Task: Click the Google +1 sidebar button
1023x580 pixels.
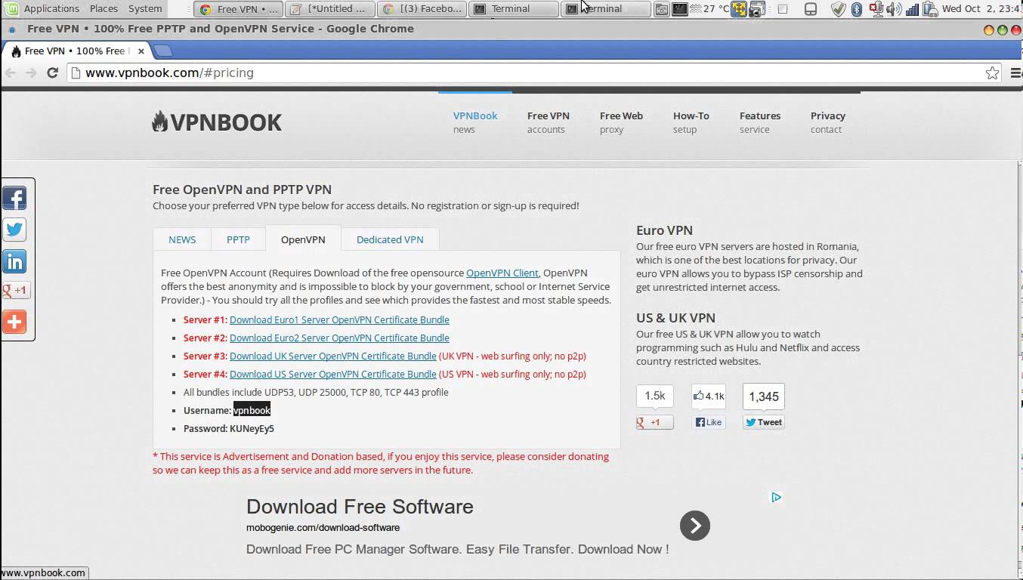Action: pyautogui.click(x=15, y=290)
